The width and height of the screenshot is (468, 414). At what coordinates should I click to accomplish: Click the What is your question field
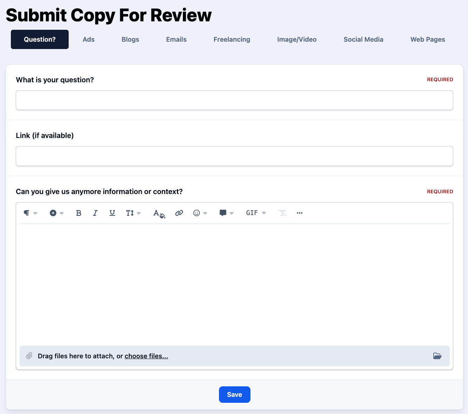[234, 100]
